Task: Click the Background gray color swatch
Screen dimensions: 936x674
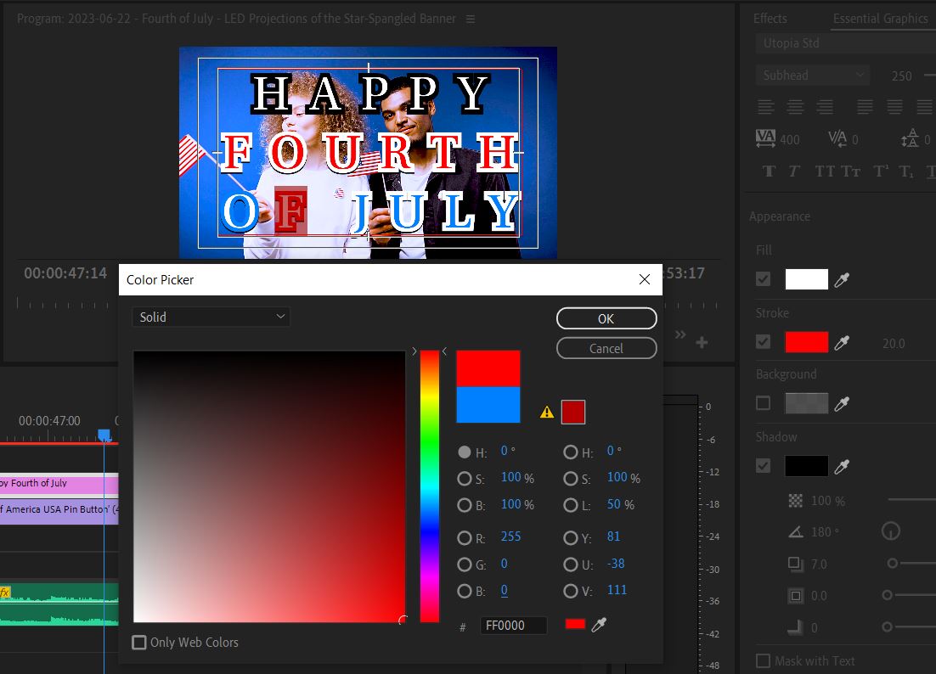Action: (806, 403)
